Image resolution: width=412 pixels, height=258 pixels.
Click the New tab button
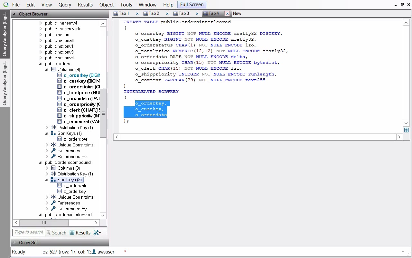(237, 14)
